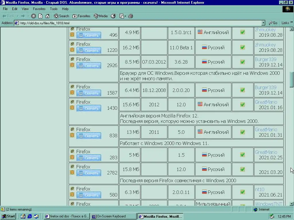Image resolution: width=294 pixels, height=220 pixels.
Task: Open the Tools menu
Action: coord(54,9)
